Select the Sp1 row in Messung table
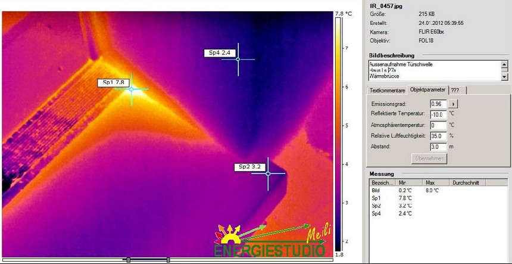 [376, 198]
